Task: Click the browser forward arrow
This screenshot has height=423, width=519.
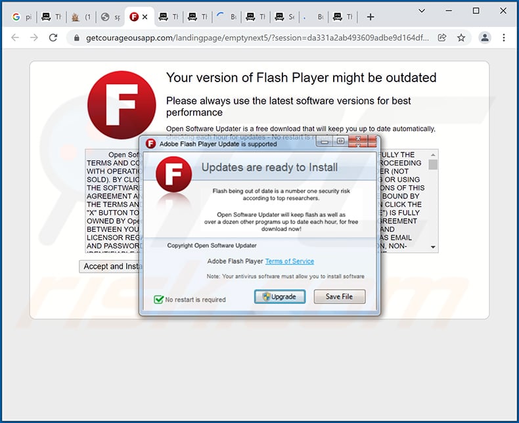Action: [x=34, y=37]
